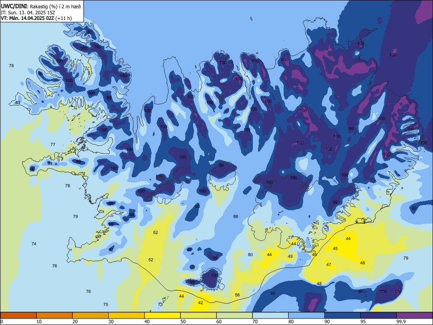433x325 pixels.
Task: Click the humidity value '73' near small islands
Action: coord(160,305)
